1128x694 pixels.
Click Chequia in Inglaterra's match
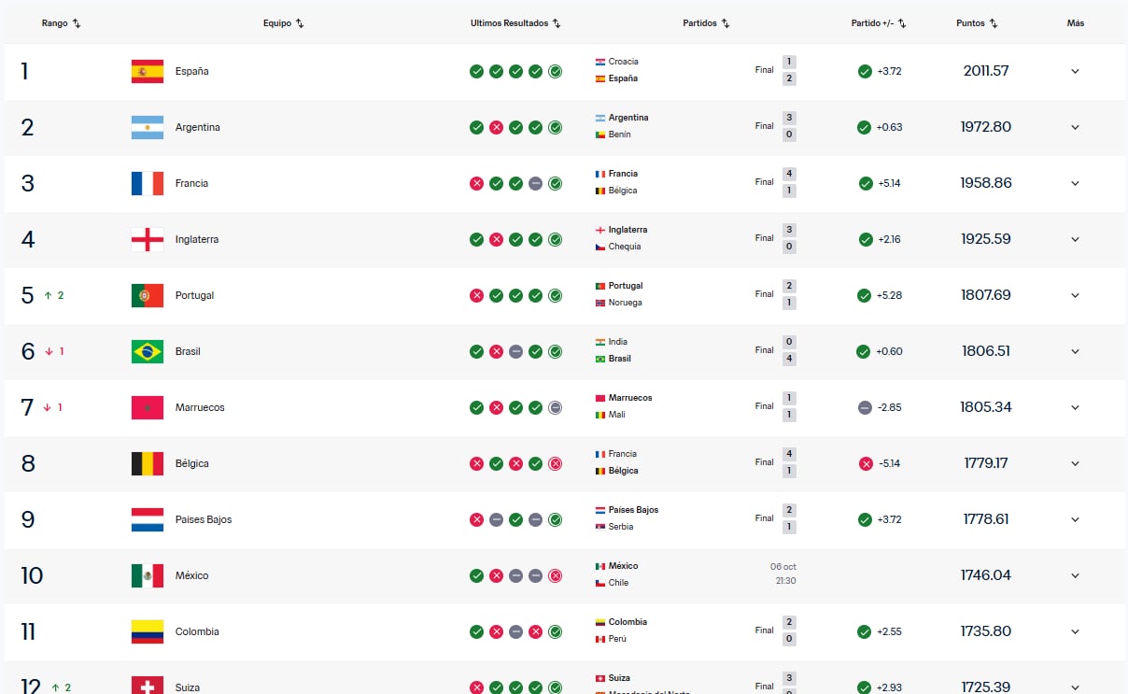(x=625, y=247)
